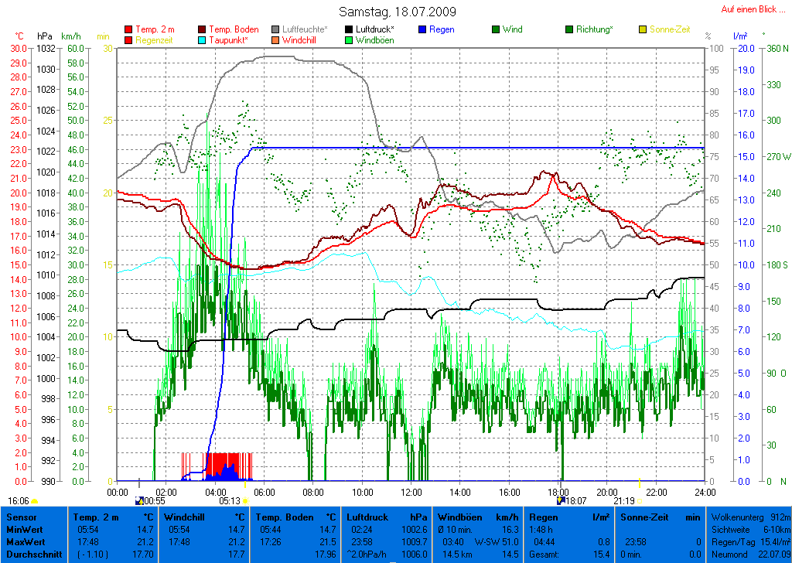Image resolution: width=792 pixels, height=563 pixels.
Task: Click the cyan Taupunkt legend square
Action: pyautogui.click(x=203, y=40)
